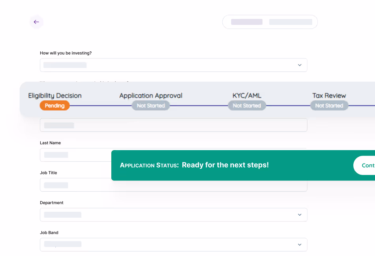
Task: Click the right segment of the top-right switcher
Action: 291,22
